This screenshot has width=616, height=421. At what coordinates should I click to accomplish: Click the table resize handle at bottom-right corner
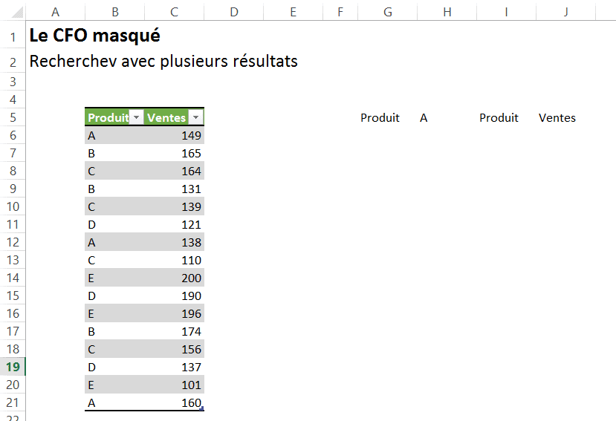click(x=202, y=408)
